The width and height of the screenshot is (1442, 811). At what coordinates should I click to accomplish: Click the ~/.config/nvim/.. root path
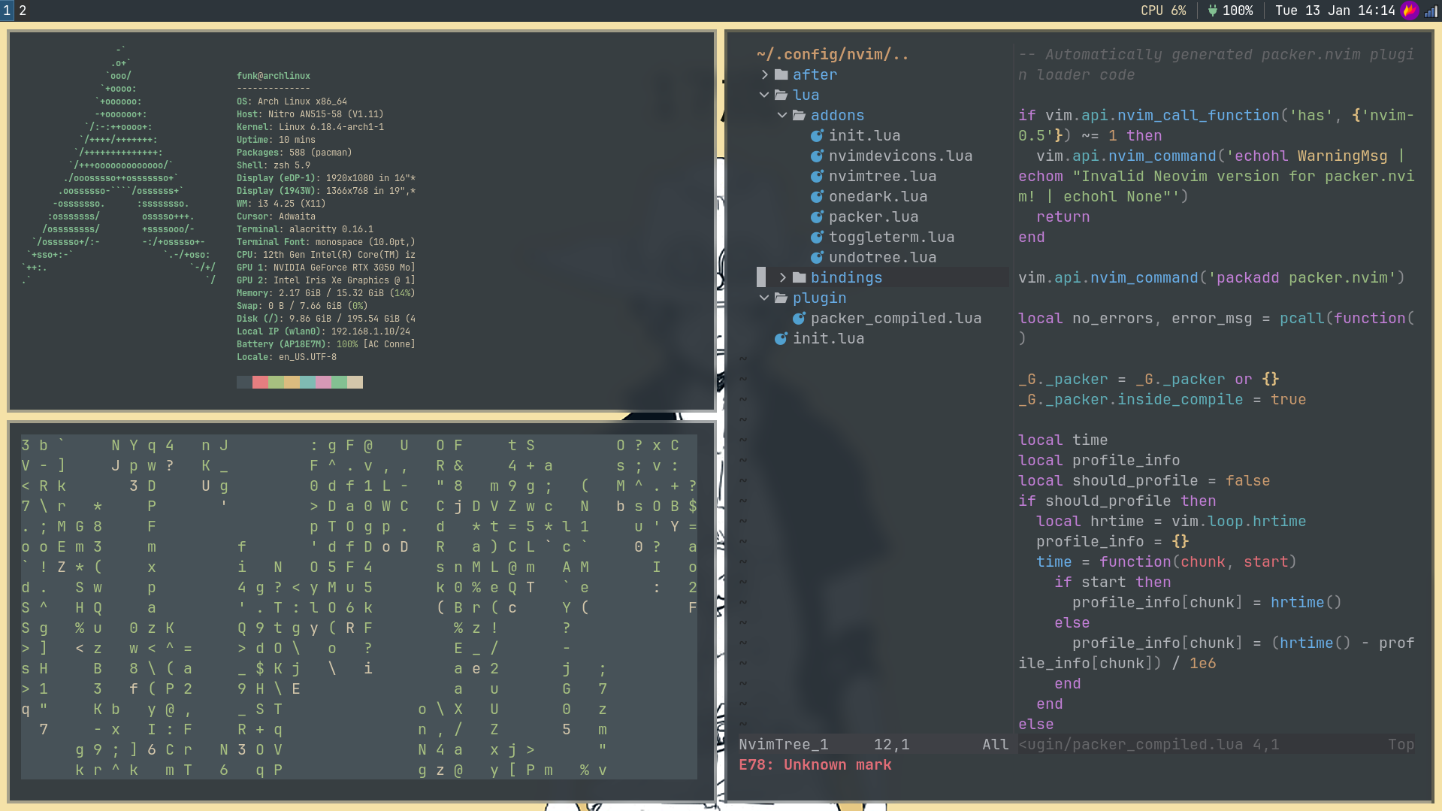(833, 54)
